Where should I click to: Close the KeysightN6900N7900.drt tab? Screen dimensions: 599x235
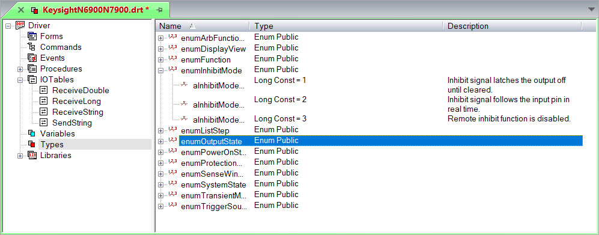pyautogui.click(x=21, y=10)
